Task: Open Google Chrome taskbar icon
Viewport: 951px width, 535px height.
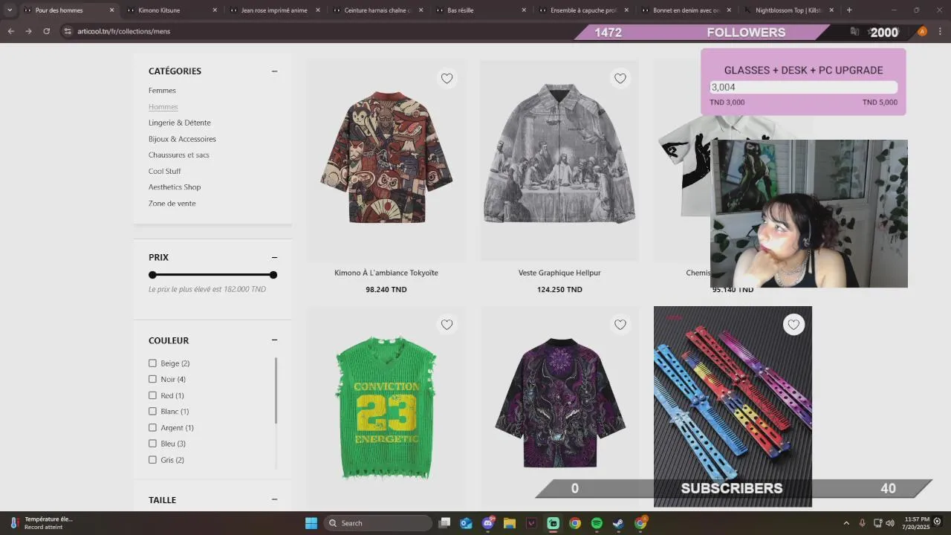Action: click(575, 523)
